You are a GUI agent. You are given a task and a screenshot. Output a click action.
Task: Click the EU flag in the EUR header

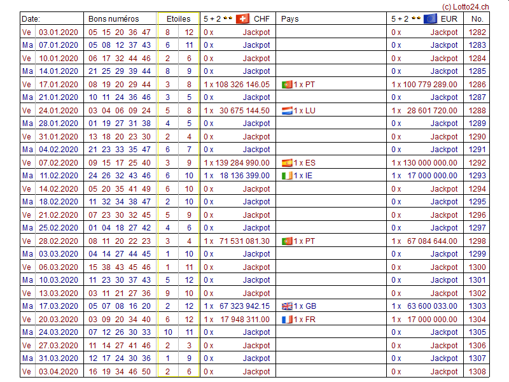coord(430,18)
